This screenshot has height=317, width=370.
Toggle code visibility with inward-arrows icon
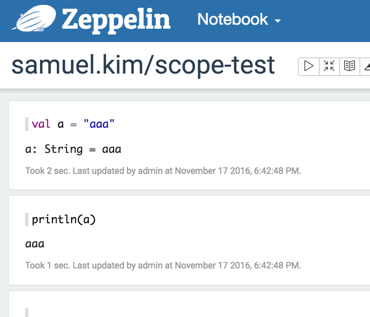pos(329,66)
